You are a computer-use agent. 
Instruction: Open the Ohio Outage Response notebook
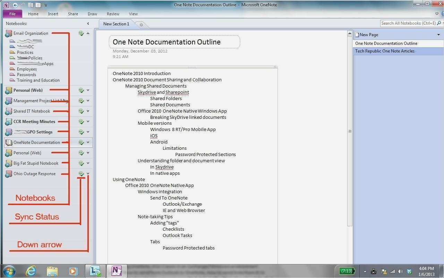coord(34,174)
